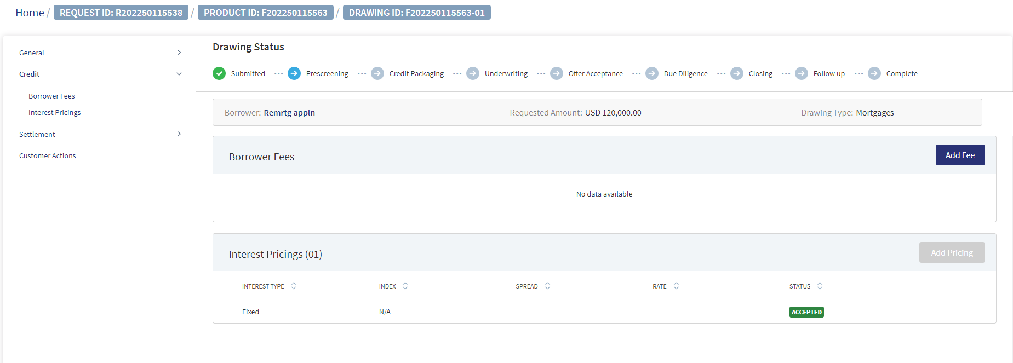This screenshot has width=1013, height=363.
Task: Click the RATE column header
Action: coord(660,286)
